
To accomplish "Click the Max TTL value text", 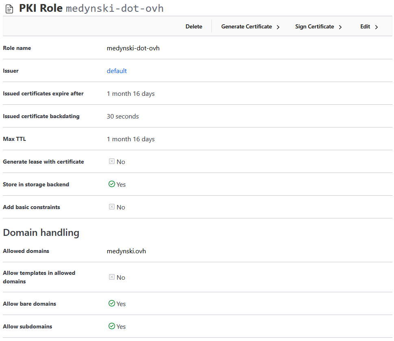I will tap(131, 139).
